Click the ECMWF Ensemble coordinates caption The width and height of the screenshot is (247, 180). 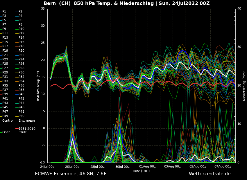(x=71, y=174)
